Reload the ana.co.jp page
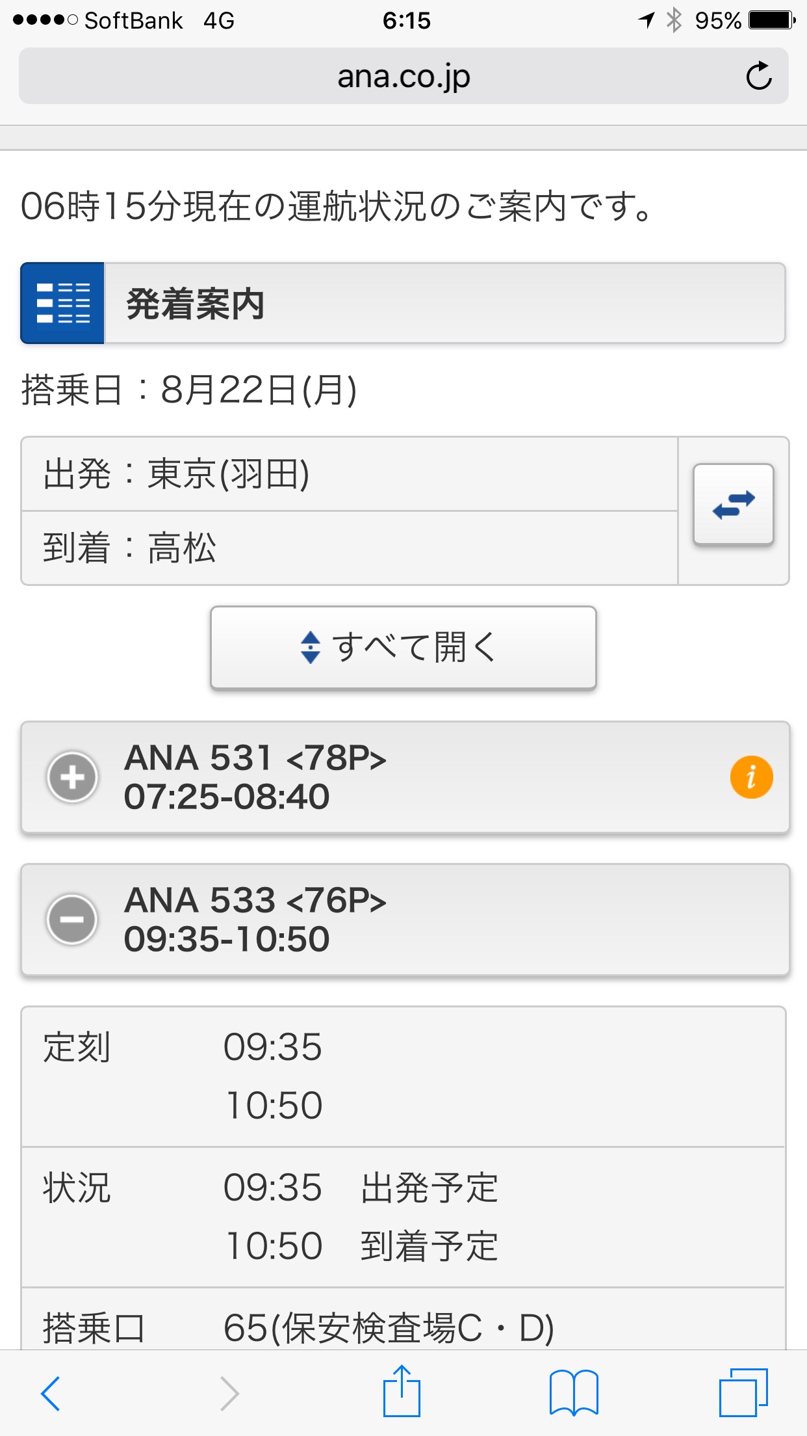 [x=758, y=76]
